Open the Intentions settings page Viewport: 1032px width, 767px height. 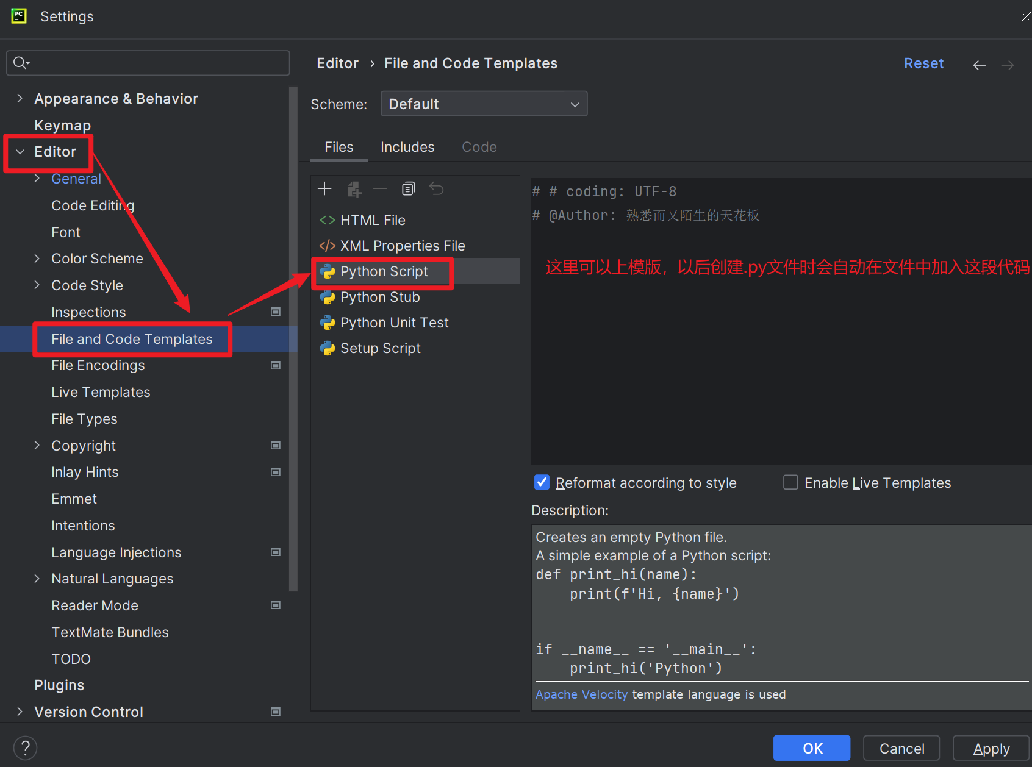(x=83, y=526)
